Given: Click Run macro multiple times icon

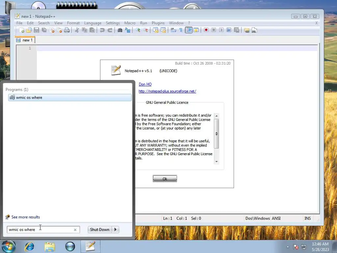Looking at the screenshot, I should [229, 30].
